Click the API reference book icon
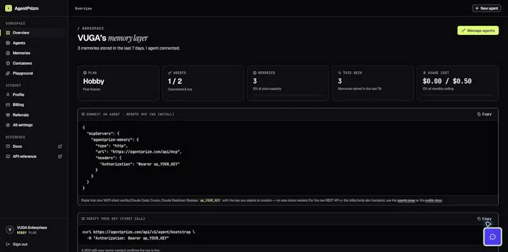Viewport: 508px width, 252px height. [x=8, y=156]
